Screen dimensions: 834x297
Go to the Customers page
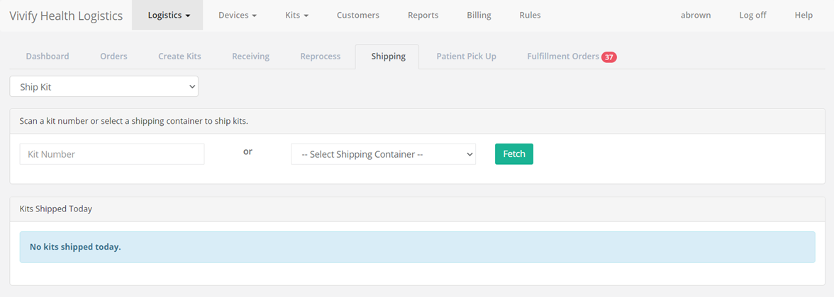pyautogui.click(x=358, y=16)
